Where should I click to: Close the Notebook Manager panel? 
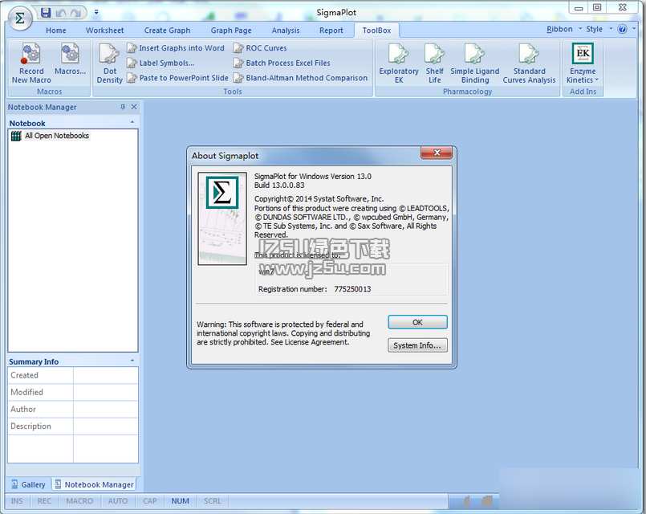pyautogui.click(x=134, y=107)
